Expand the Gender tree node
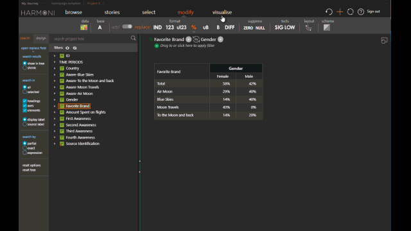This screenshot has height=231, width=411. click(55, 100)
